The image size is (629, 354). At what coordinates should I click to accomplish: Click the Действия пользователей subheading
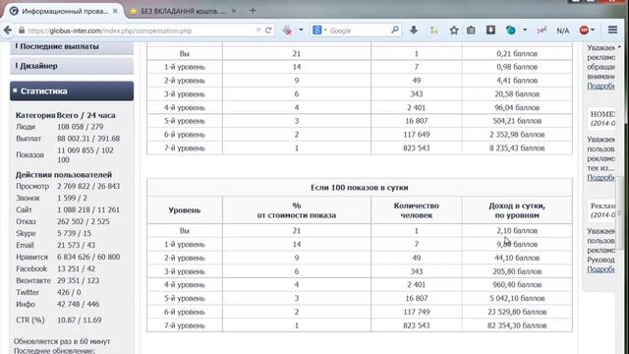click(64, 175)
